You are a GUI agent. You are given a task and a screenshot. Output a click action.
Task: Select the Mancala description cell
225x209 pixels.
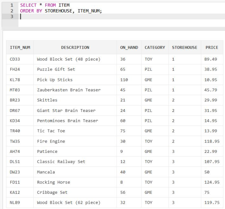[75, 172]
